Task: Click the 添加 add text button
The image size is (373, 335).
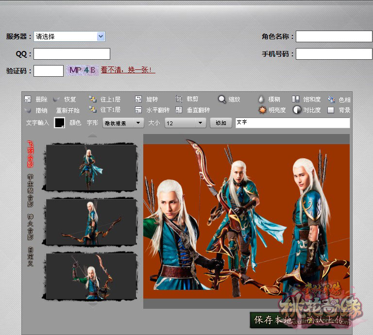Action: click(x=221, y=123)
